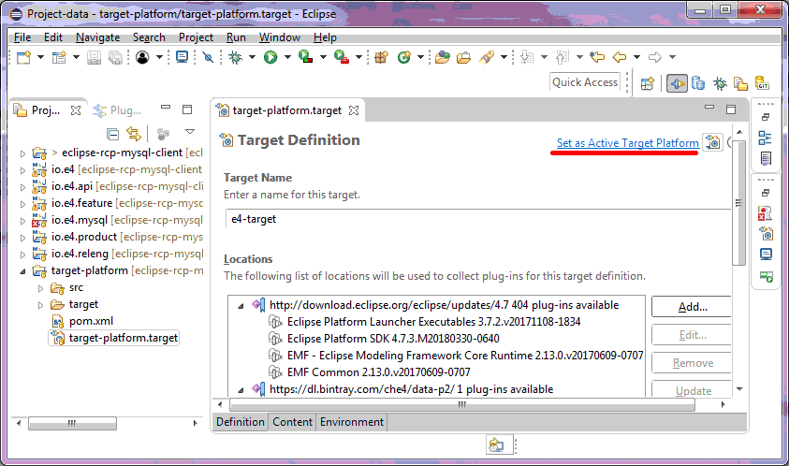Click the Remove location button
The height and width of the screenshot is (466, 789).
pos(692,363)
